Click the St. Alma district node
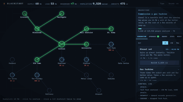The width and height of the screenshot is (183, 102). [111, 29]
